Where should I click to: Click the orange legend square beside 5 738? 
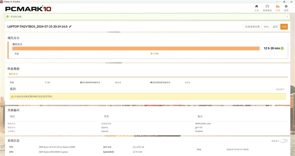[x=152, y=53]
